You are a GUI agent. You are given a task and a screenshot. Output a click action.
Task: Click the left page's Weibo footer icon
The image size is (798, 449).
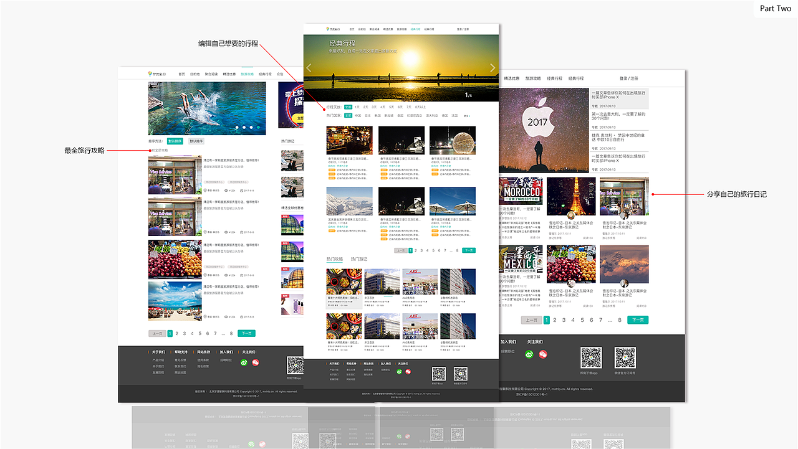click(x=255, y=362)
